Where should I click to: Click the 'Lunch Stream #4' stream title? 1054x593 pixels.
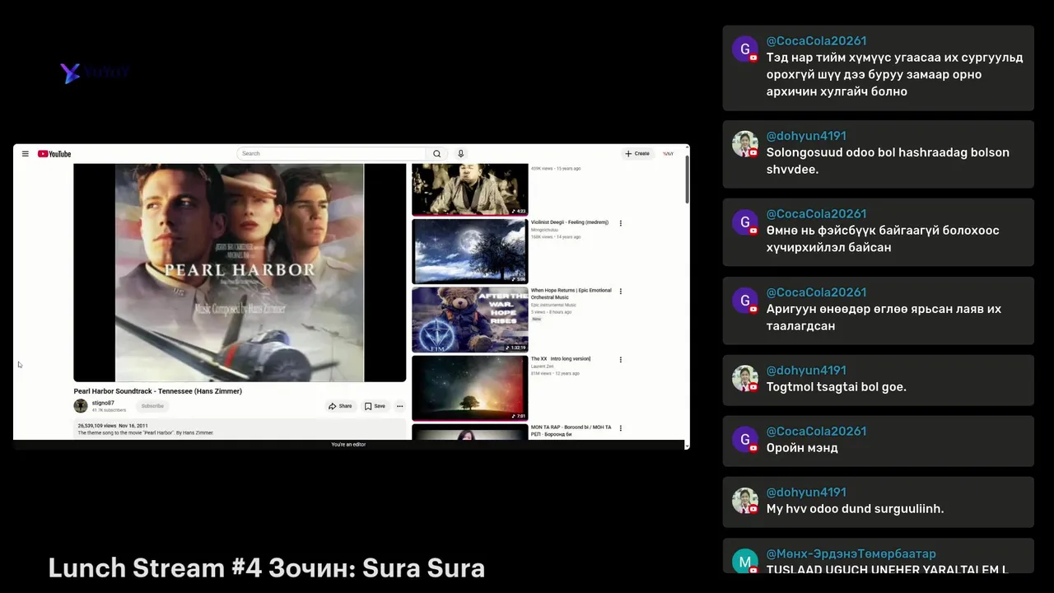point(267,568)
